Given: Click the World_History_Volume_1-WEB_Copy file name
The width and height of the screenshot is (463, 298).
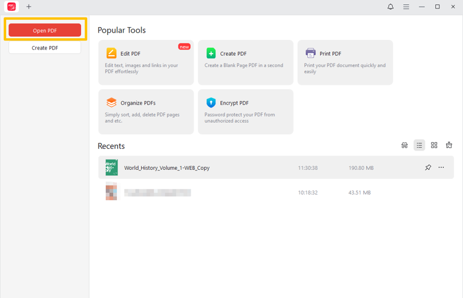Looking at the screenshot, I should 167,168.
